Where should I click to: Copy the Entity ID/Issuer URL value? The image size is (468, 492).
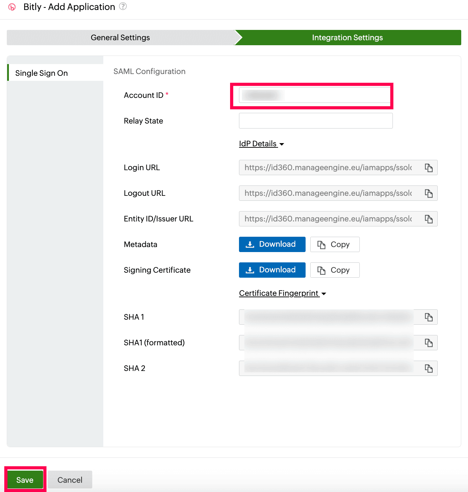428,219
